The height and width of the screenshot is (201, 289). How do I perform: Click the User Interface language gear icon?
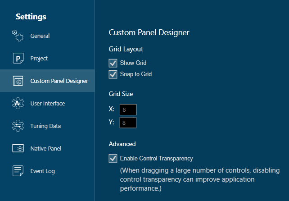pos(18,103)
